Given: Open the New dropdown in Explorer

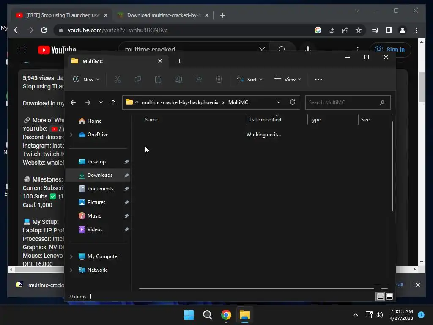Looking at the screenshot, I should (86, 79).
